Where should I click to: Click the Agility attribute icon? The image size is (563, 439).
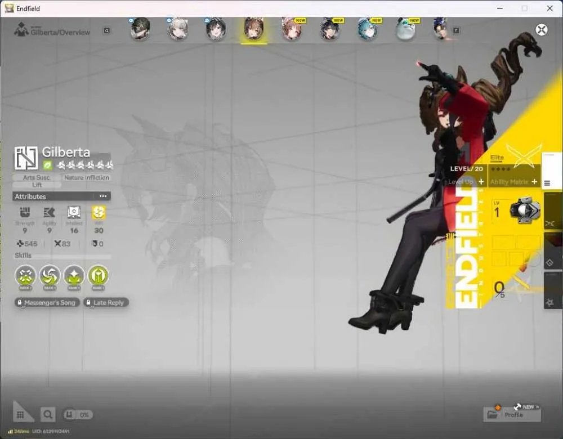click(x=49, y=213)
